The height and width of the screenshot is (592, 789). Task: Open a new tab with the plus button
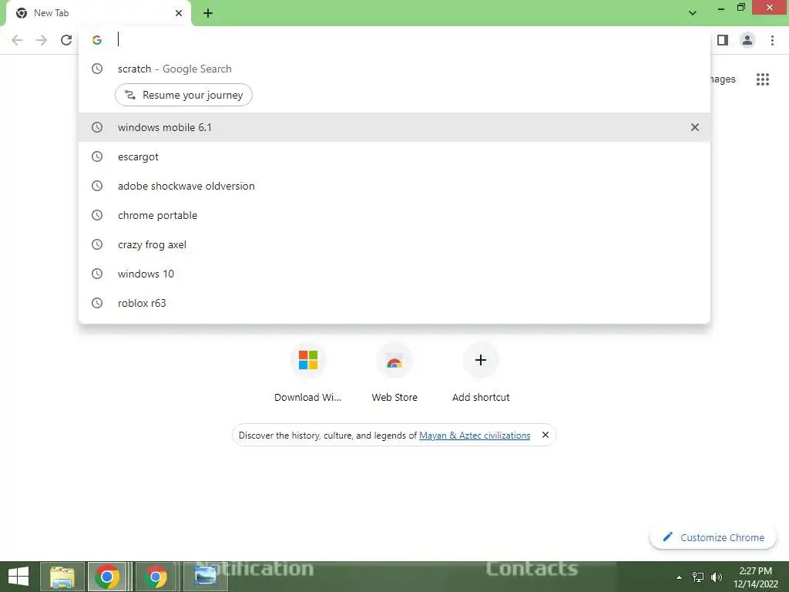click(208, 13)
